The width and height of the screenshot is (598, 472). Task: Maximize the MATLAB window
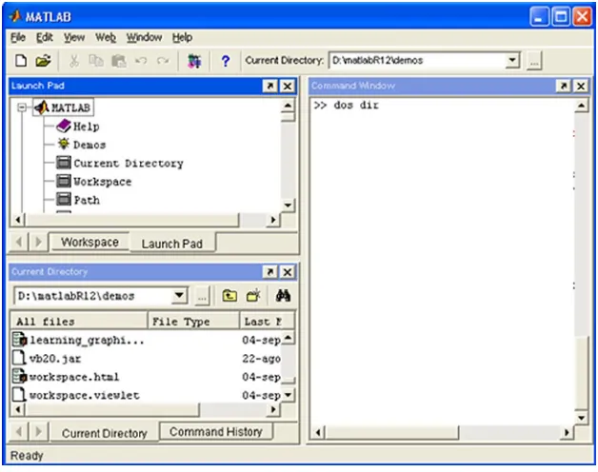(x=561, y=17)
